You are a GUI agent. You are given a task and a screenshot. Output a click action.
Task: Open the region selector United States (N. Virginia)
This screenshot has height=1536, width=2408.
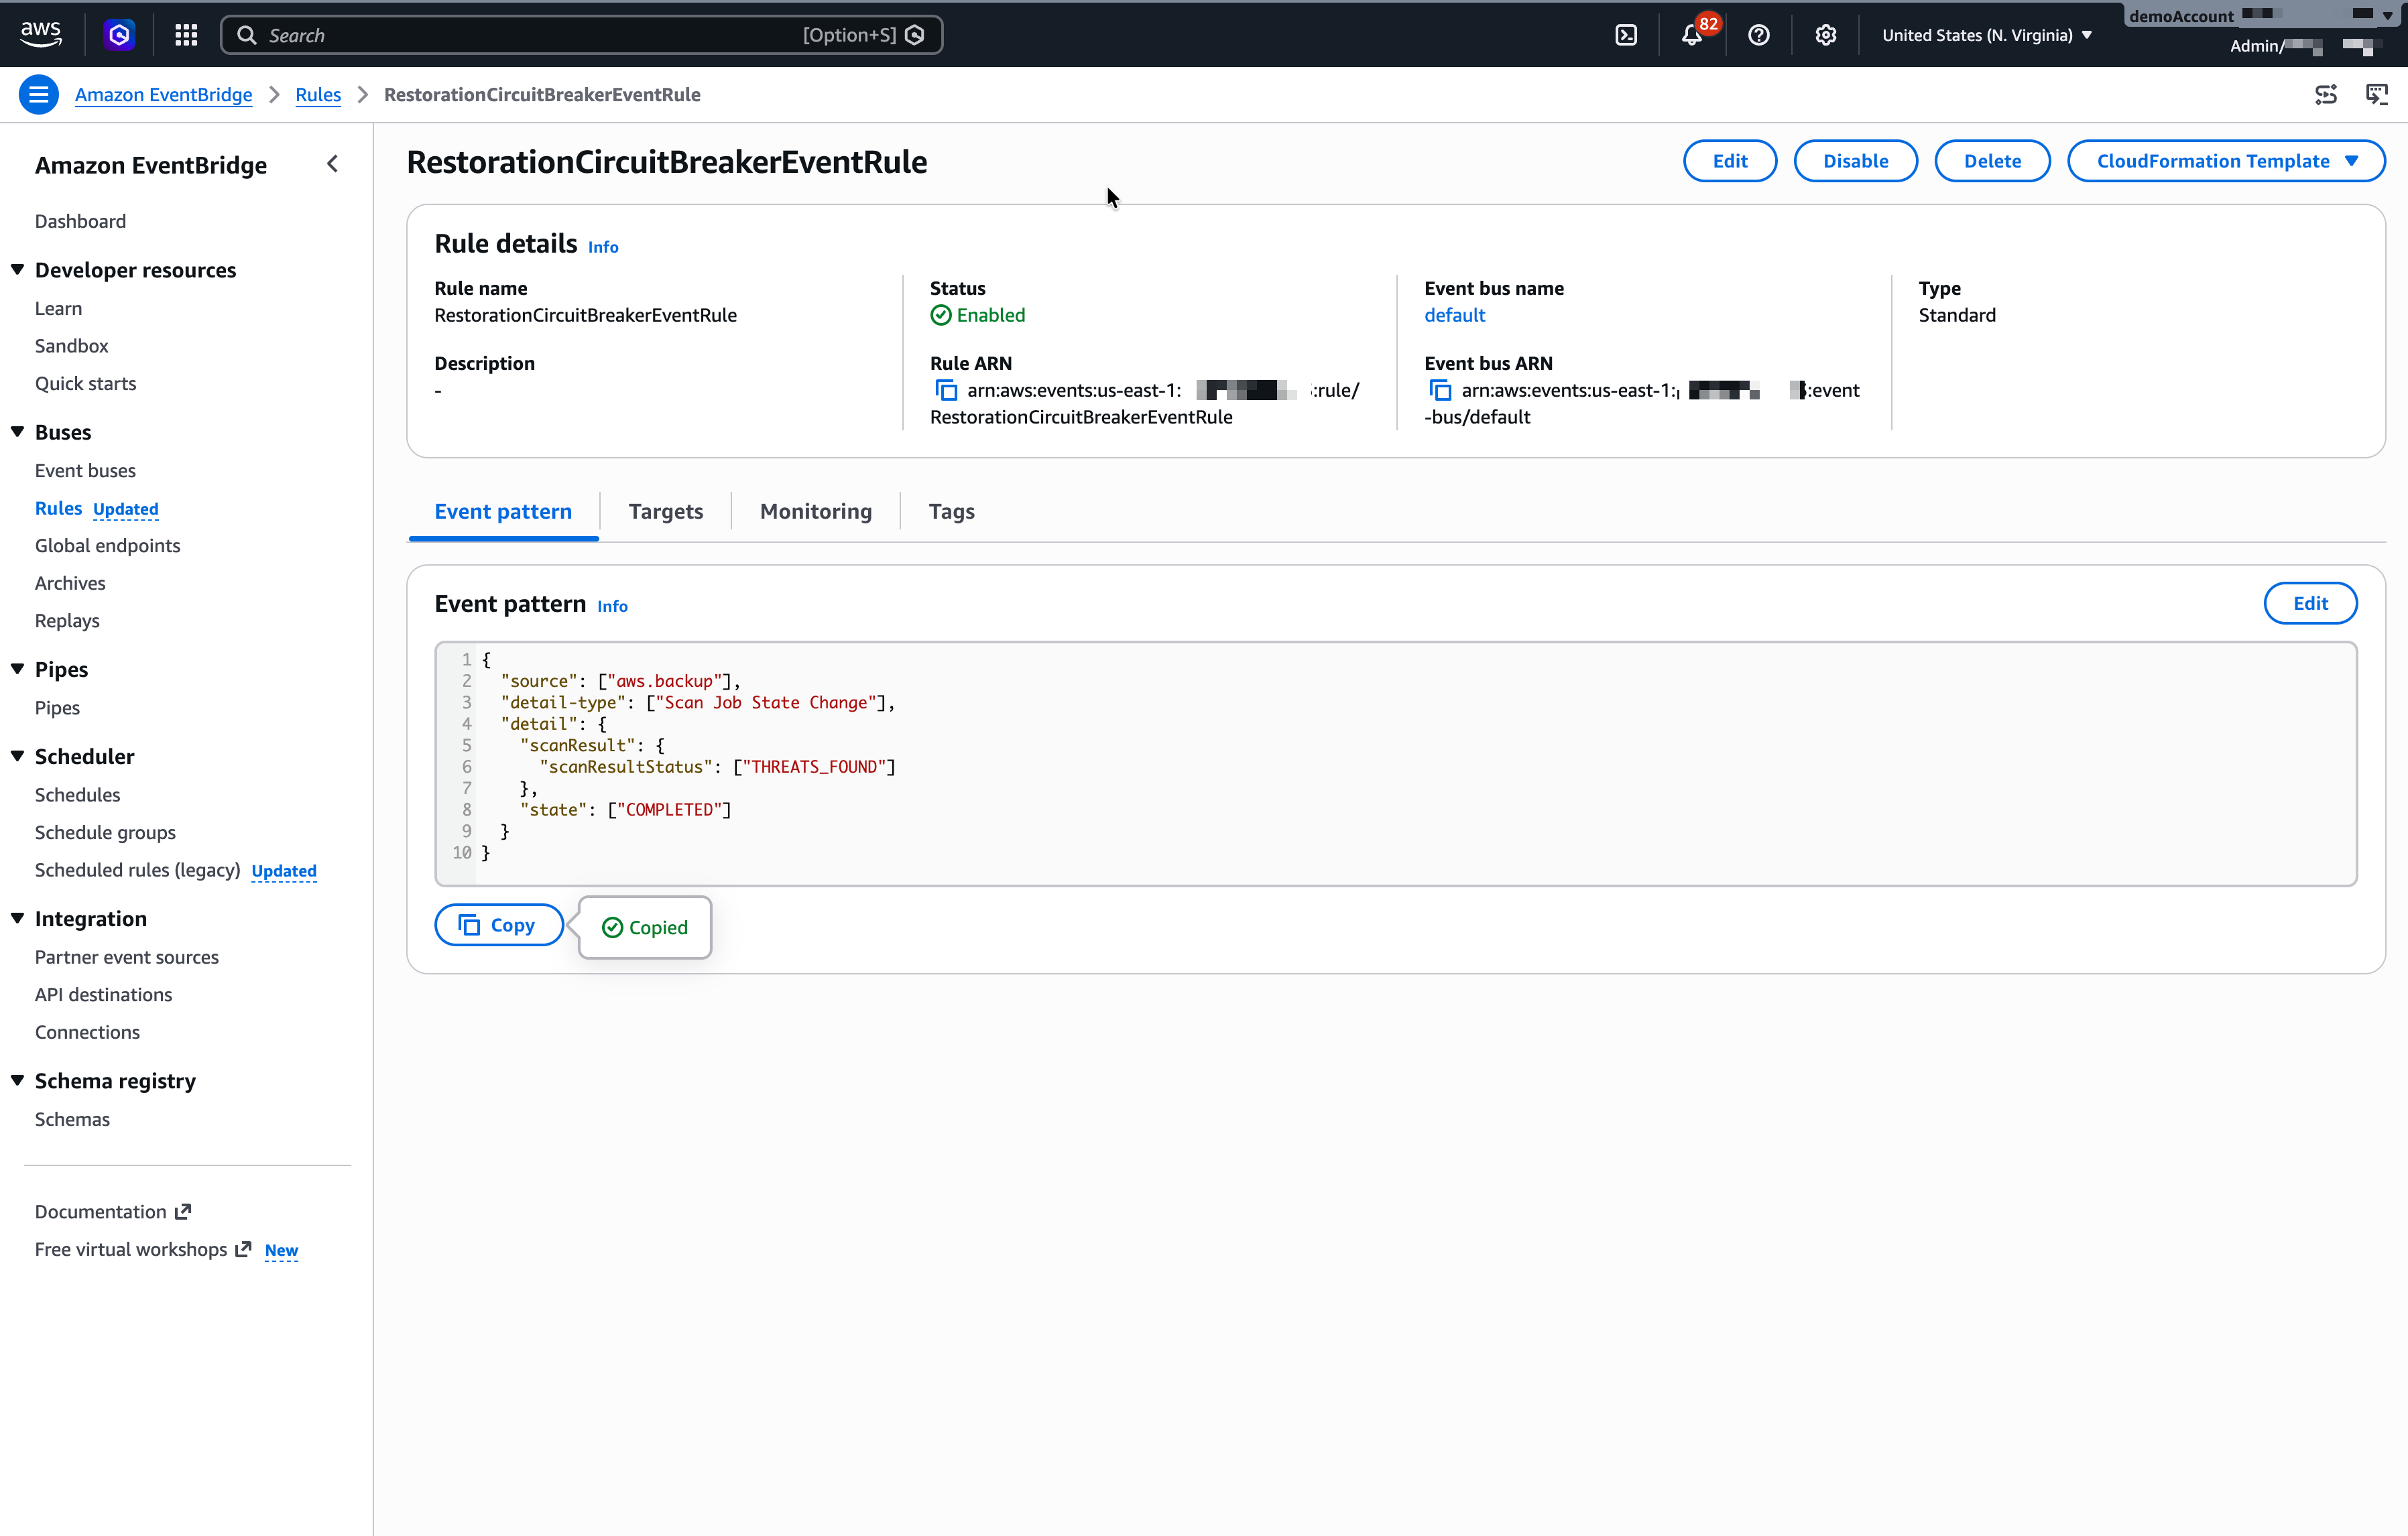click(x=1987, y=35)
